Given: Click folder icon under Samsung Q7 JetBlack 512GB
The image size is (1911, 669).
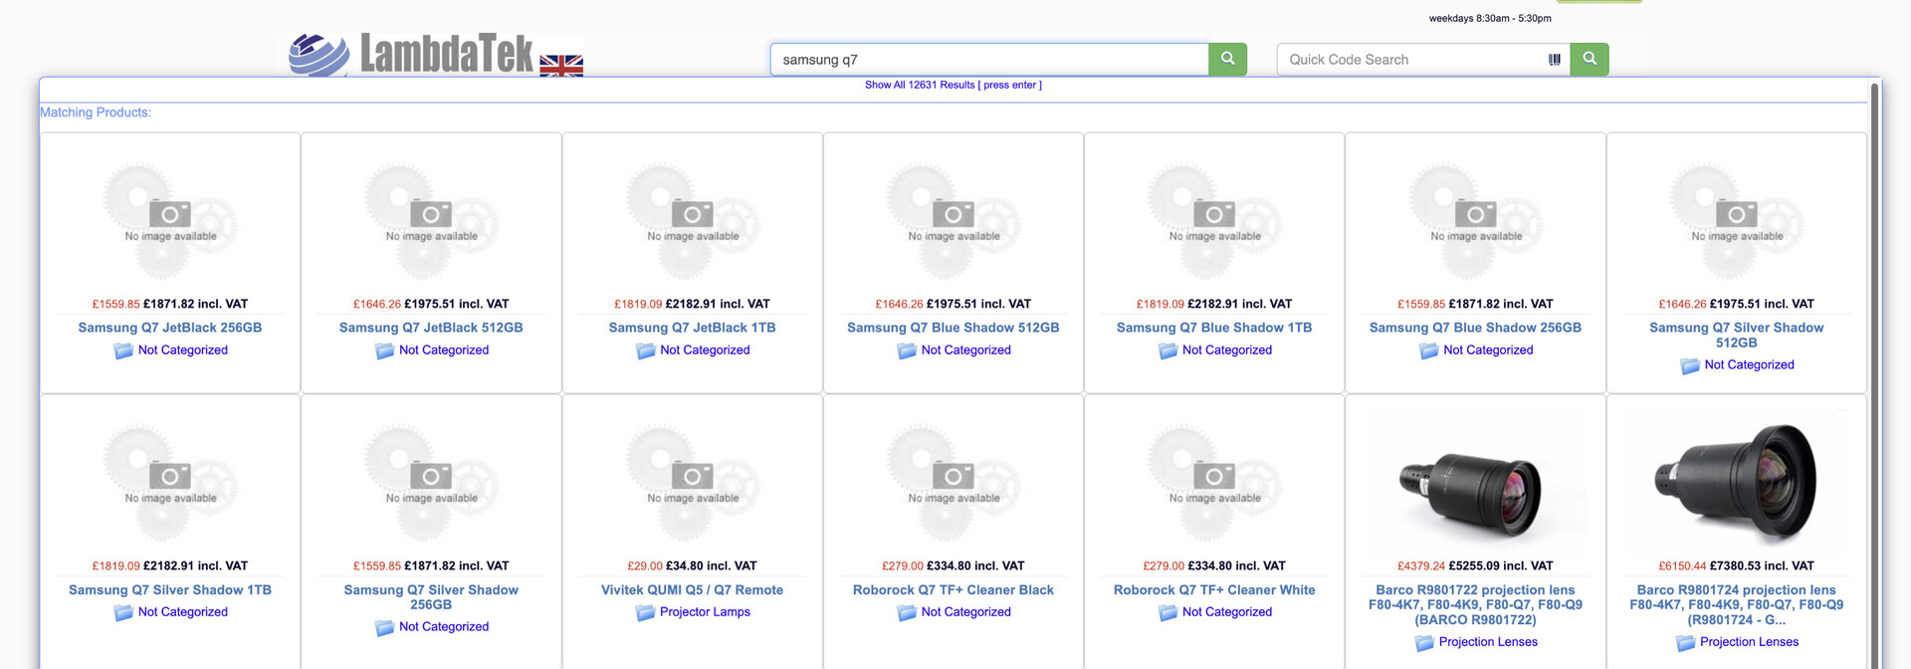Looking at the screenshot, I should [384, 350].
